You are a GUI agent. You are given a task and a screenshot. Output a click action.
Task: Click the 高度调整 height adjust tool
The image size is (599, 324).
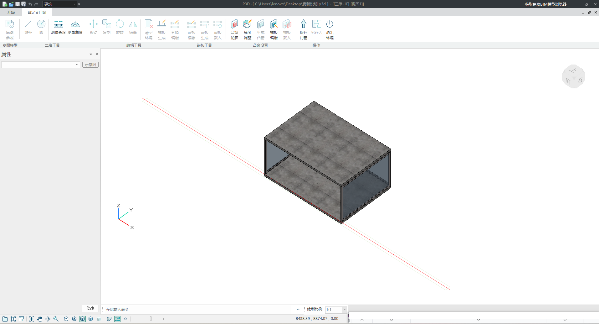(x=247, y=29)
